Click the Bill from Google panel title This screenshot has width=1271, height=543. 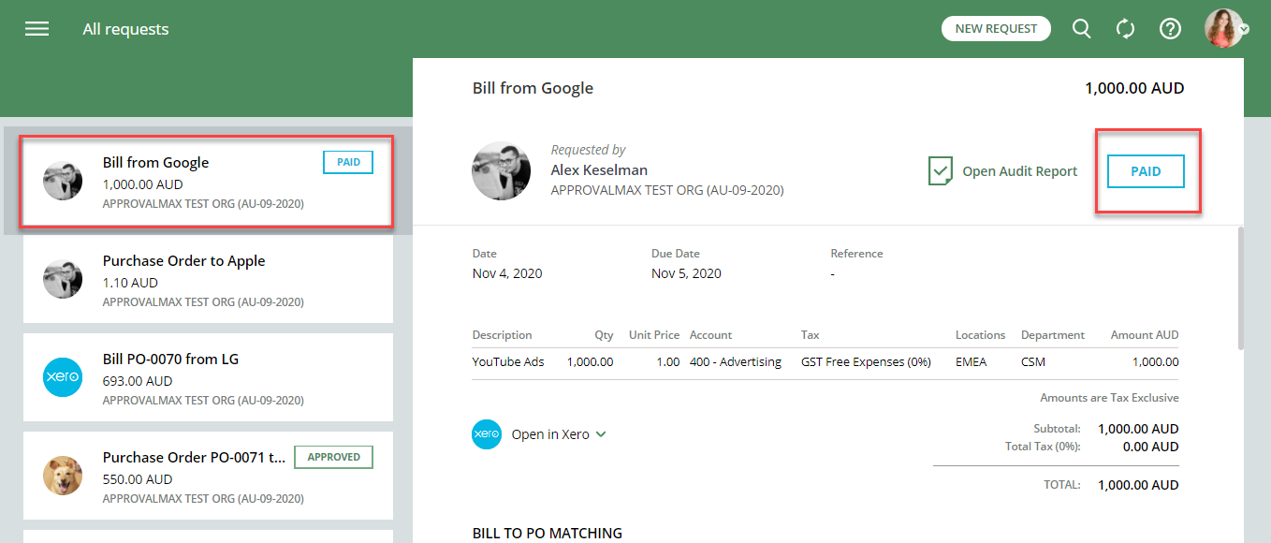[x=533, y=88]
